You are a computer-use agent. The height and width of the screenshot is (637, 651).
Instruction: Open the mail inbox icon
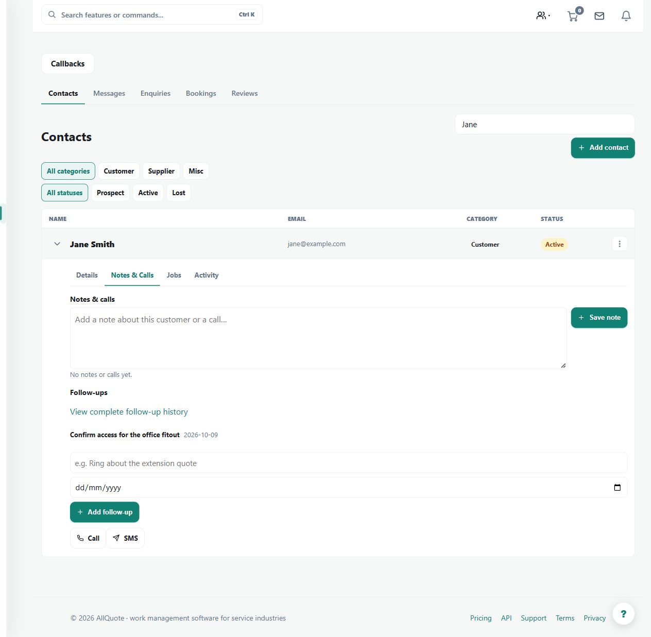coord(599,16)
